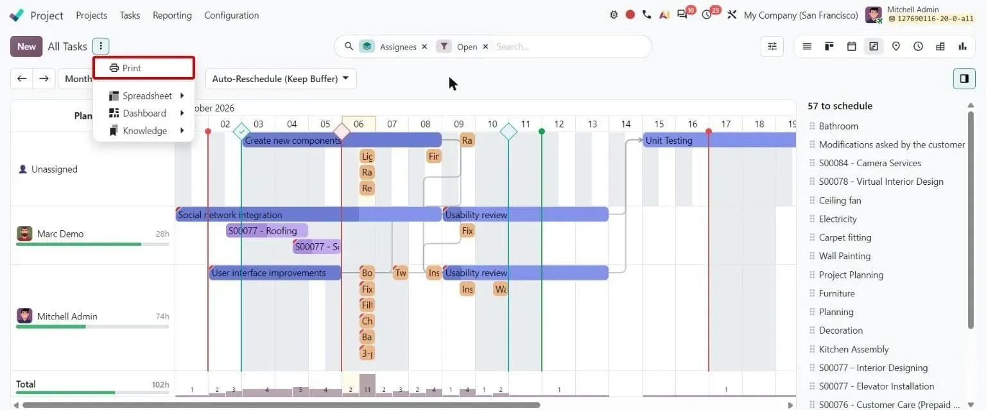Click the Assignees group-by layers icon
The height and width of the screenshot is (410, 986).
tap(367, 46)
